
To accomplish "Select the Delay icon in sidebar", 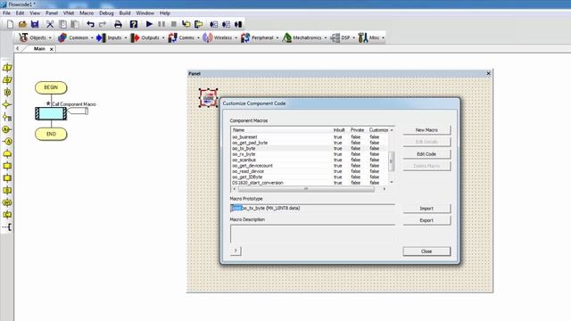I will [7, 93].
